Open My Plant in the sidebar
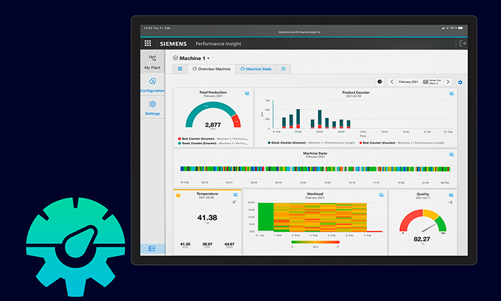The width and height of the screenshot is (501, 301). click(x=152, y=62)
